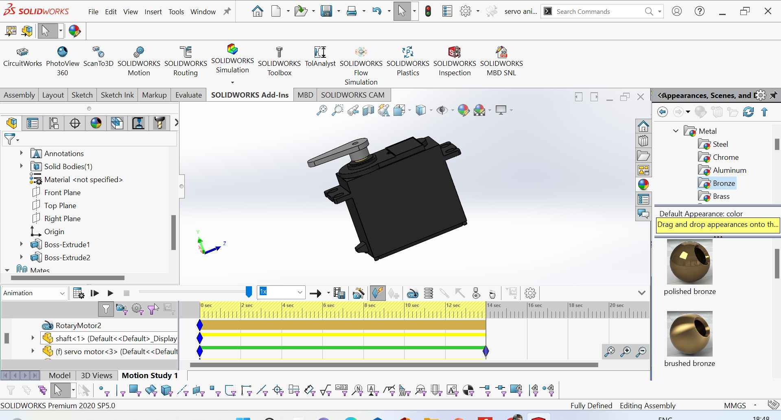The height and width of the screenshot is (420, 781).
Task: Open the SOLIDWORKS Inspection add-in
Action: [455, 61]
